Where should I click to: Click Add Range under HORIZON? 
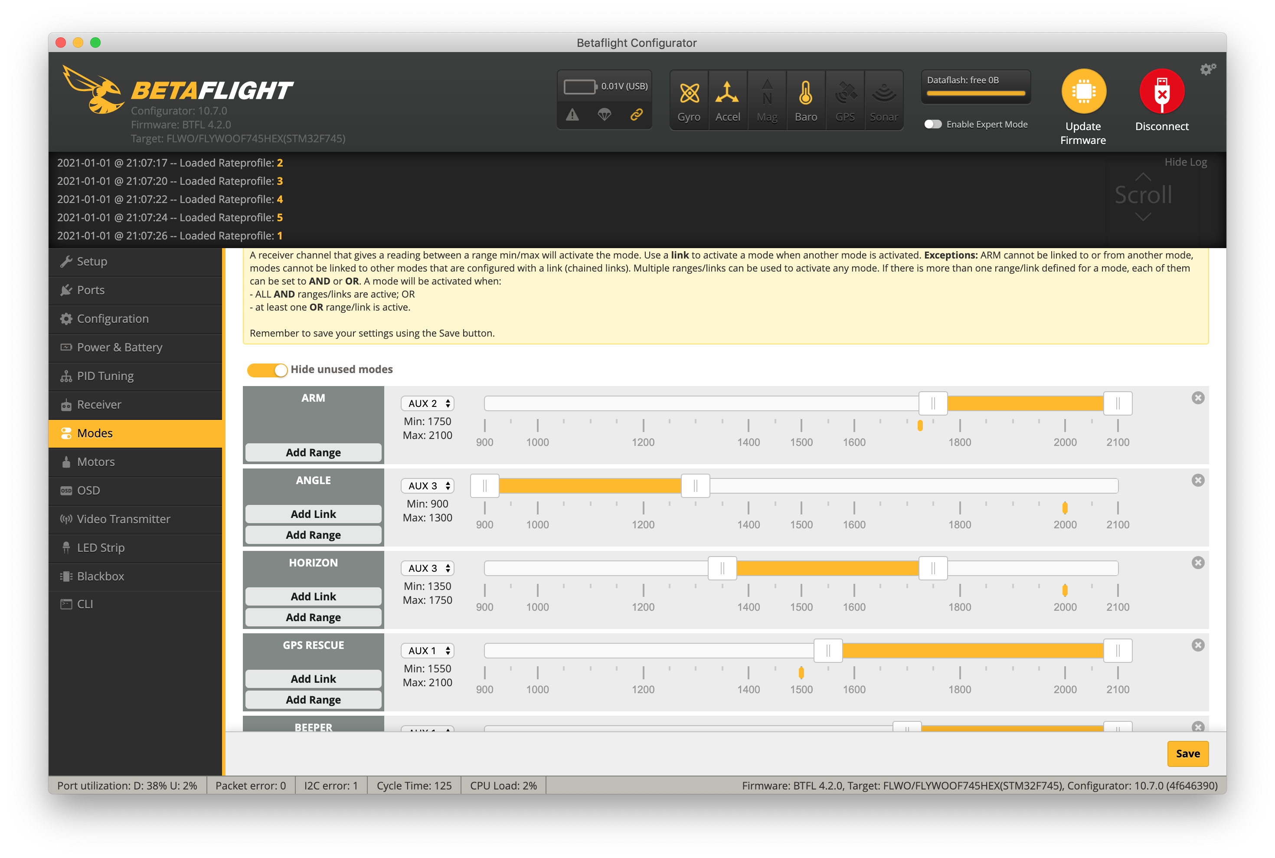coord(314,617)
